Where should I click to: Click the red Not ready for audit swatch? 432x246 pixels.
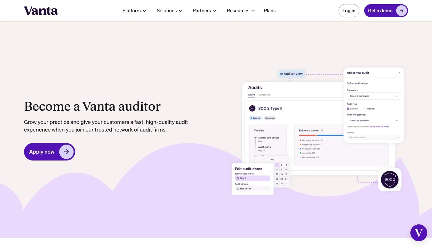pos(300,140)
